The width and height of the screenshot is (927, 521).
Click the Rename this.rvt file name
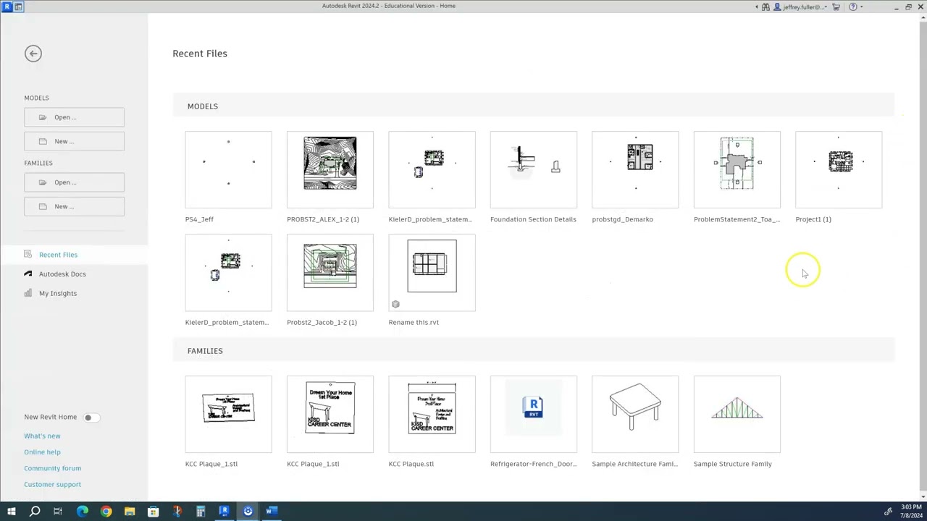coord(414,323)
